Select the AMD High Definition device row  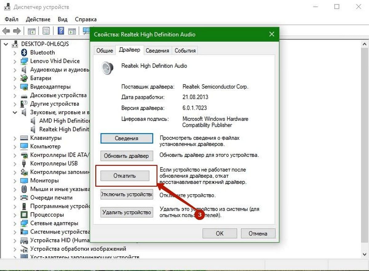[60, 121]
